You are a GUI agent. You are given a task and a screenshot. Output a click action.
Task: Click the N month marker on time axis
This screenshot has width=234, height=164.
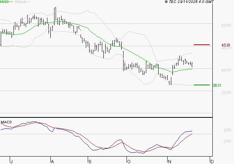(169, 162)
